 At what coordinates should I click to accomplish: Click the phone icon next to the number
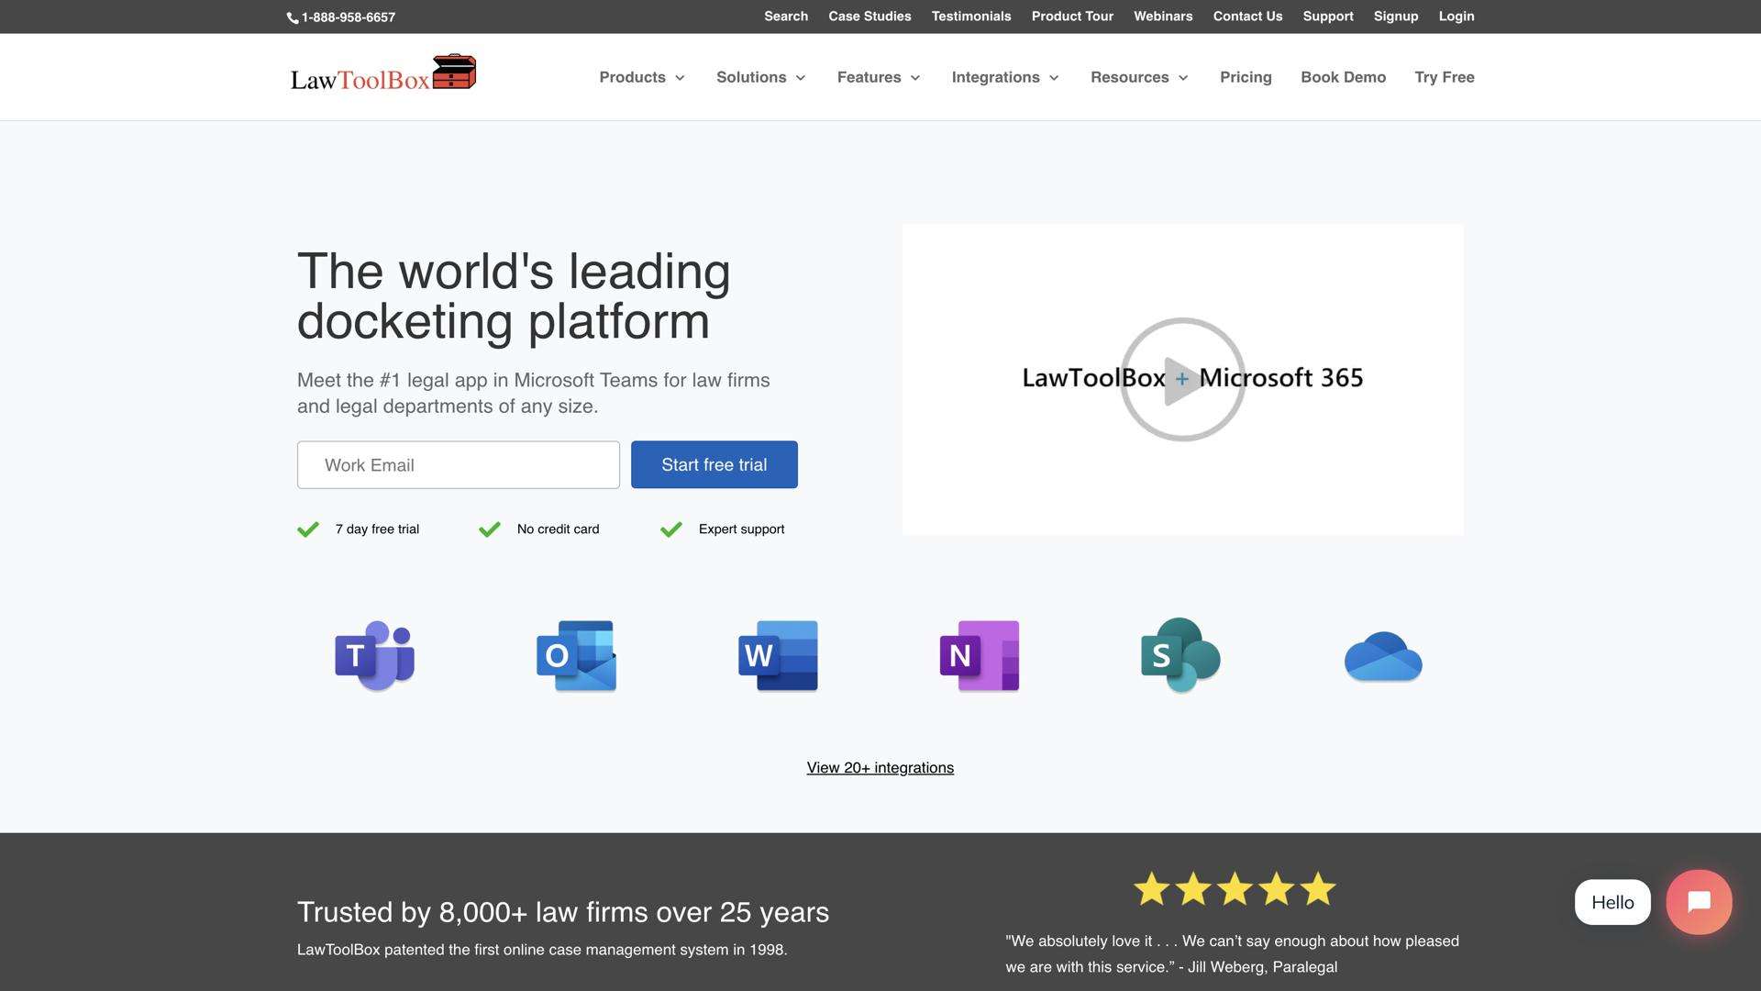point(292,17)
